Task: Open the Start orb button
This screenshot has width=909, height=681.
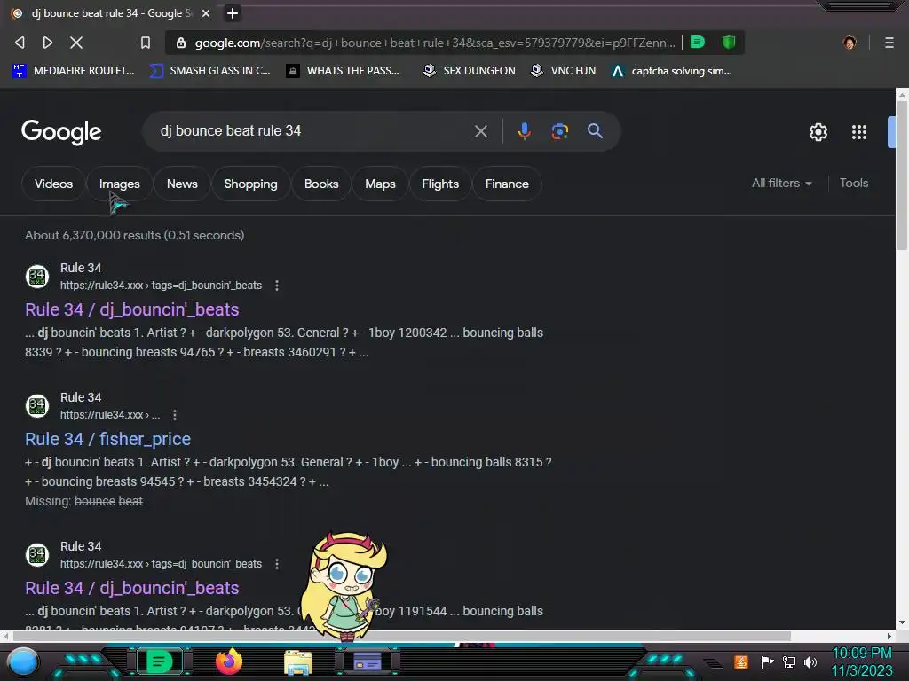Action: 22,662
